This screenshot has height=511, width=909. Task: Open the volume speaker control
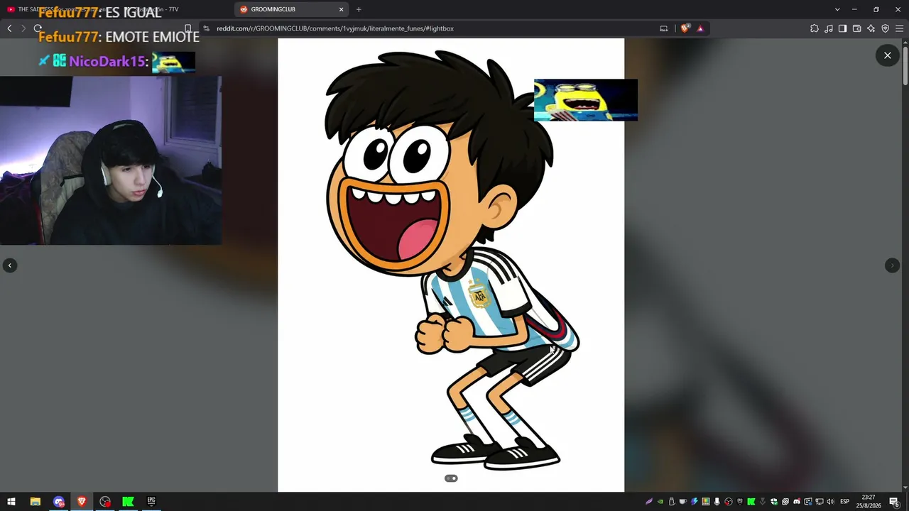(x=830, y=502)
